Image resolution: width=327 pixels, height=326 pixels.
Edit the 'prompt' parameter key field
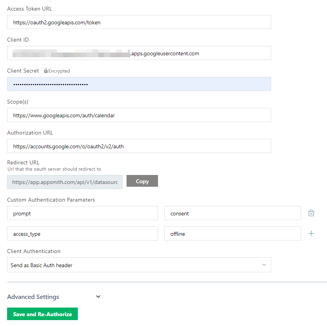click(x=82, y=213)
